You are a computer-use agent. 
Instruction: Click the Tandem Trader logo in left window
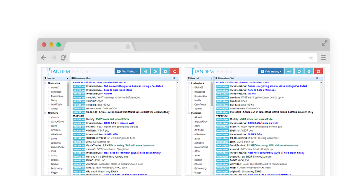point(68,71)
